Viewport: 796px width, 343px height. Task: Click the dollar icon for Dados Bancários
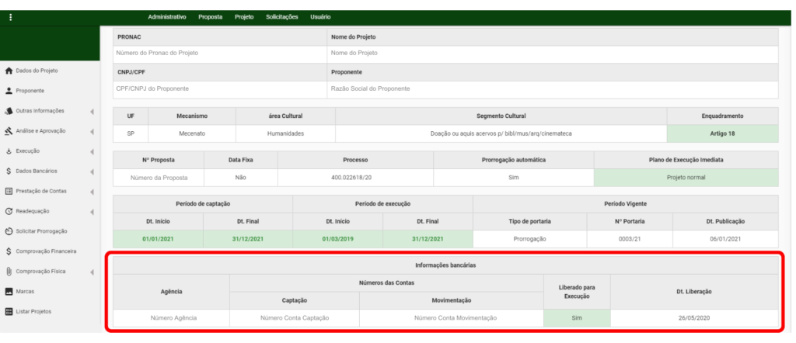[9, 171]
